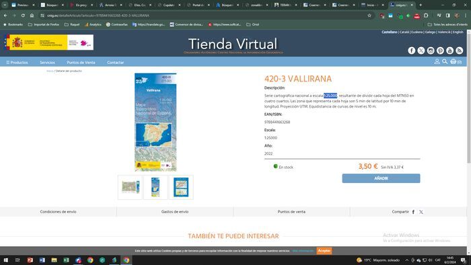Switch language to Valencià
The image size is (471, 265).
[444, 32]
